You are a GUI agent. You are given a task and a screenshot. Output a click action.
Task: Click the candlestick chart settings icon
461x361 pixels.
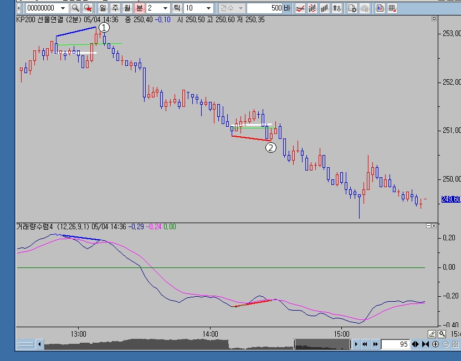(380, 8)
